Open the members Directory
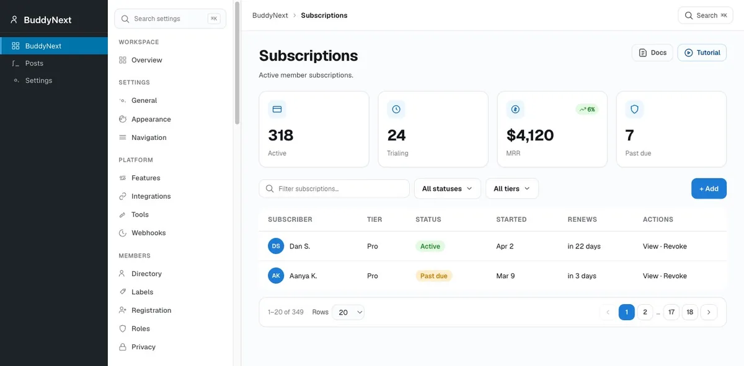Image resolution: width=744 pixels, height=366 pixels. (x=146, y=274)
